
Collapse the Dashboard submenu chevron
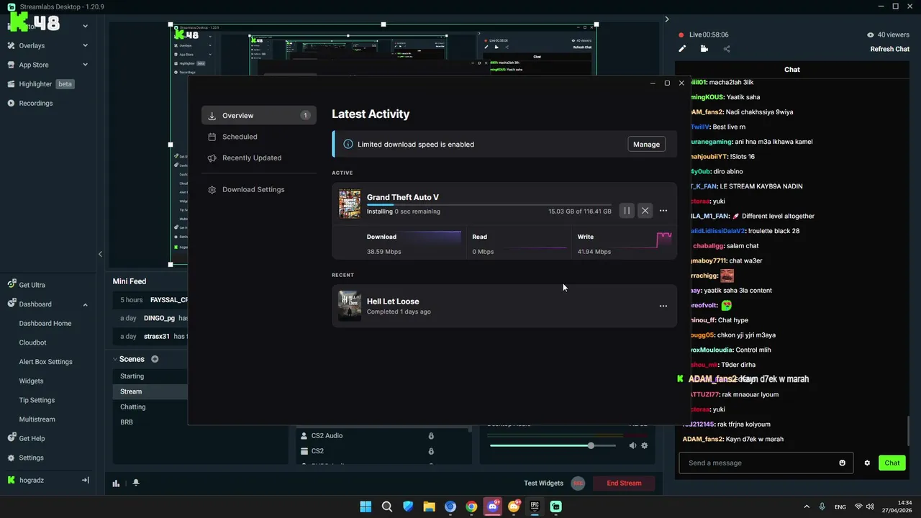pyautogui.click(x=85, y=304)
